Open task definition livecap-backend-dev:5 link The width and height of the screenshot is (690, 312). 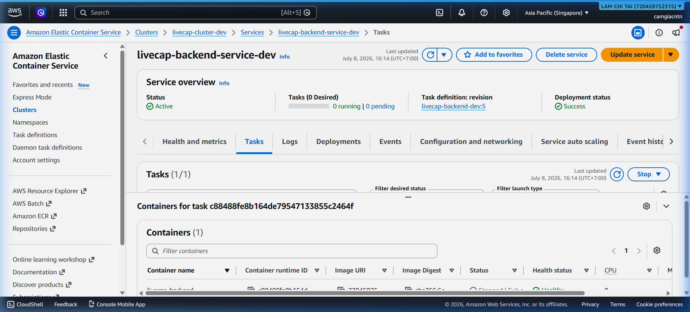[454, 106]
